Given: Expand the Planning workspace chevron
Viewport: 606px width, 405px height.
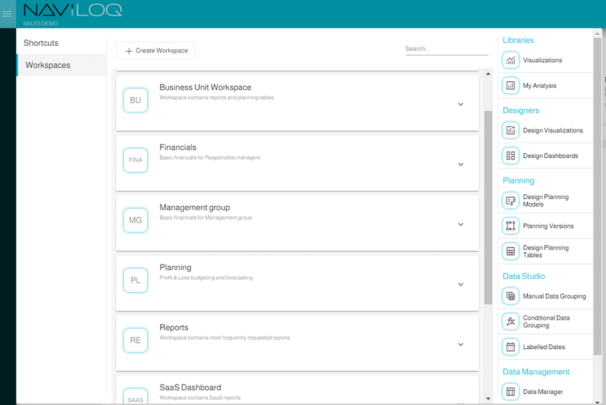Looking at the screenshot, I should 460,284.
